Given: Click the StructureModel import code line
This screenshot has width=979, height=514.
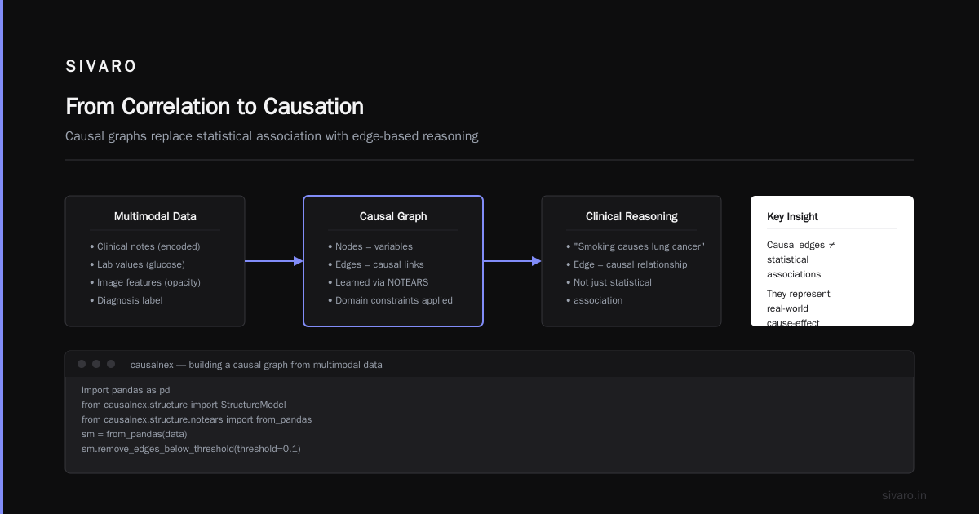Looking at the screenshot, I should 184,405.
